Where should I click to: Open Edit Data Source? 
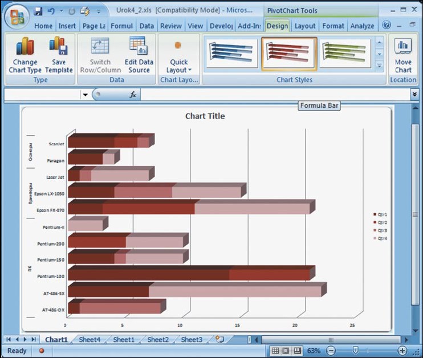coord(139,56)
